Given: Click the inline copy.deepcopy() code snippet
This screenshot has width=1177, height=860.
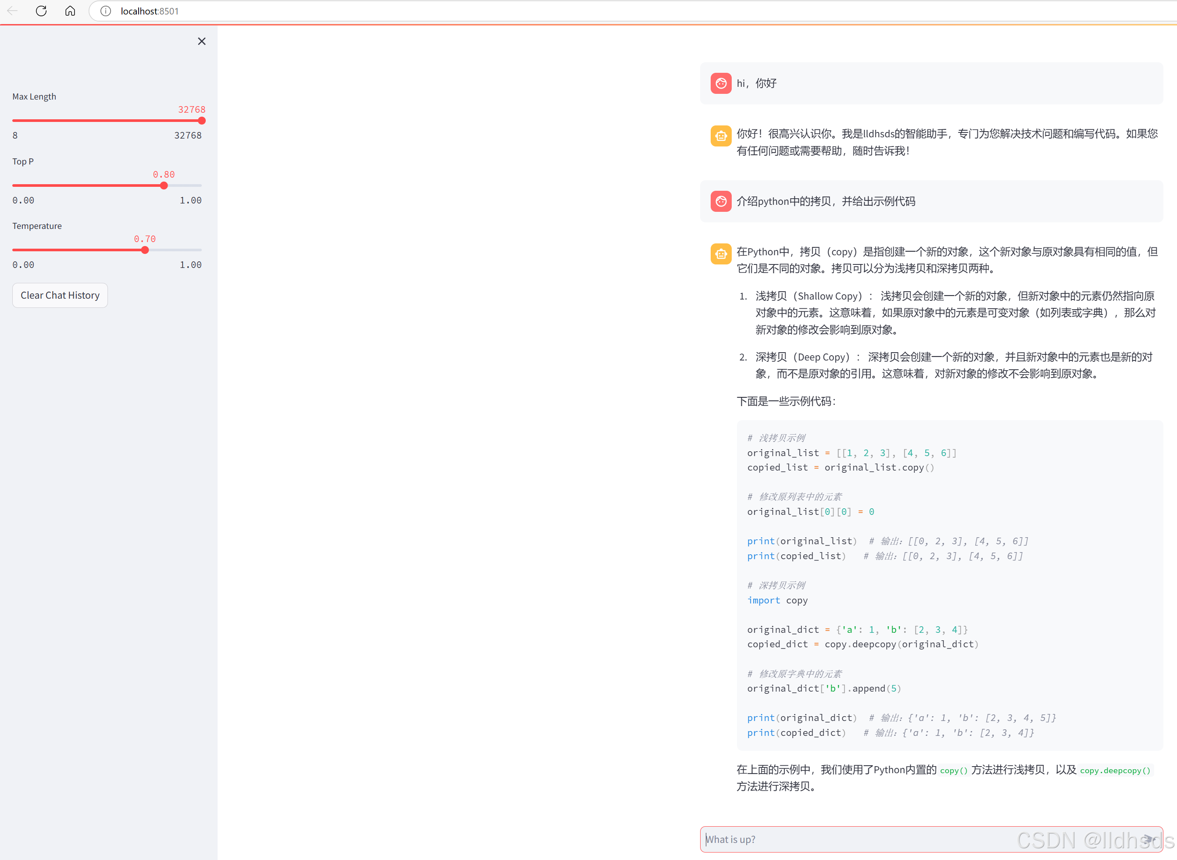Looking at the screenshot, I should [x=1115, y=771].
